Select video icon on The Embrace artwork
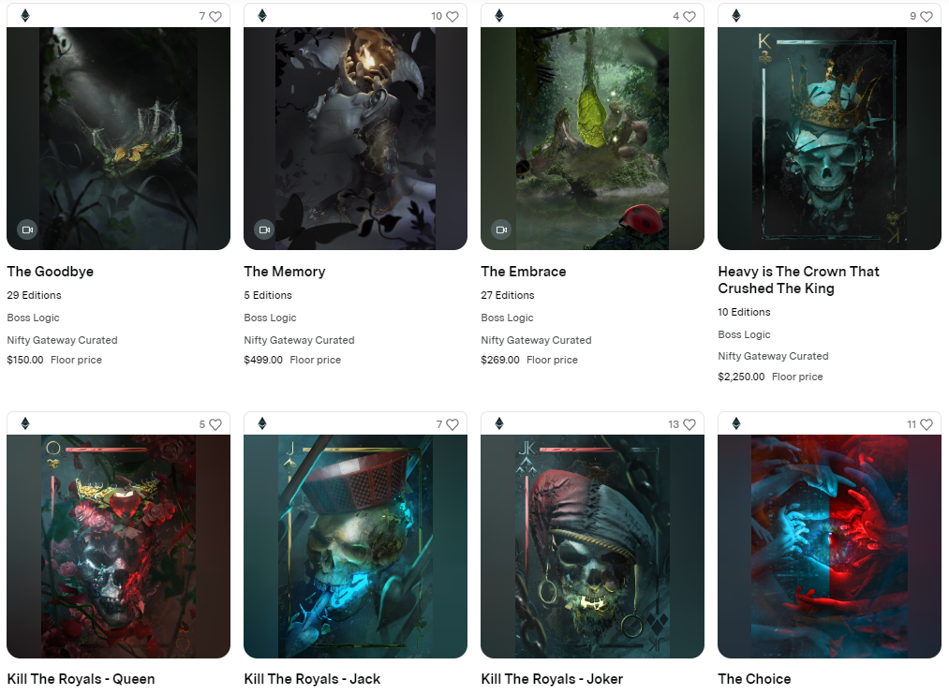Screen dimensions: 949x695 coord(501,229)
